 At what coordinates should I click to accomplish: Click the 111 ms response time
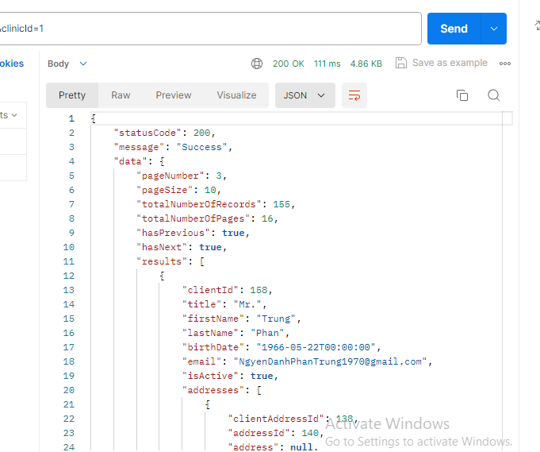(x=327, y=64)
